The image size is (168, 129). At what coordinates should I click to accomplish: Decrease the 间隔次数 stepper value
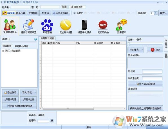point(156,14)
